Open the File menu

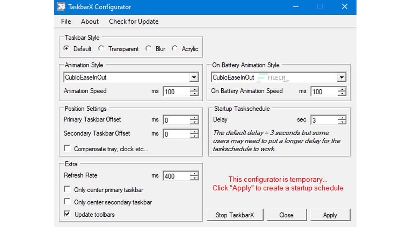(x=66, y=21)
